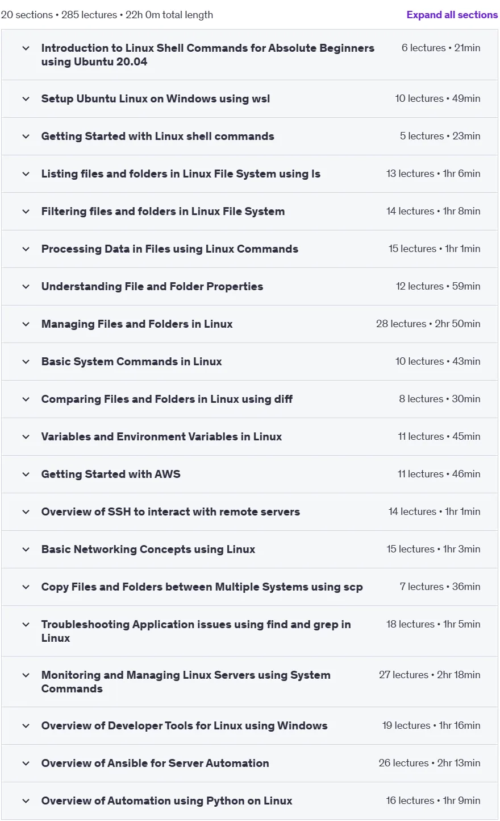500x821 pixels.
Task: Click chevron beside Basic Networking Concepts using Linux
Action: 26,550
